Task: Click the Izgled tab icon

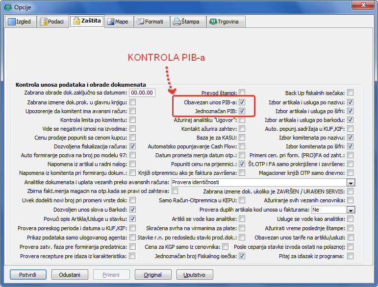Action: [x=12, y=22]
